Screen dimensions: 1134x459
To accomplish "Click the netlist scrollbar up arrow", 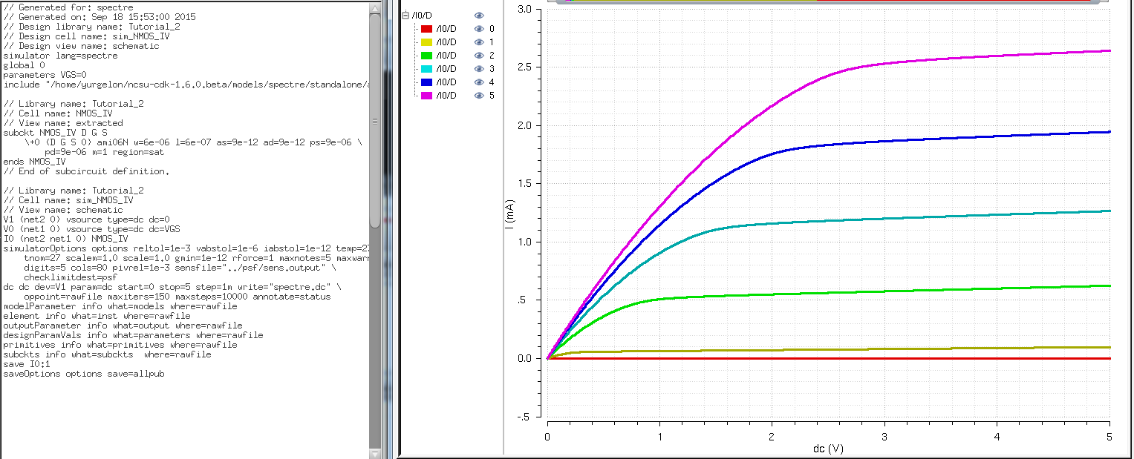I will click(x=374, y=7).
